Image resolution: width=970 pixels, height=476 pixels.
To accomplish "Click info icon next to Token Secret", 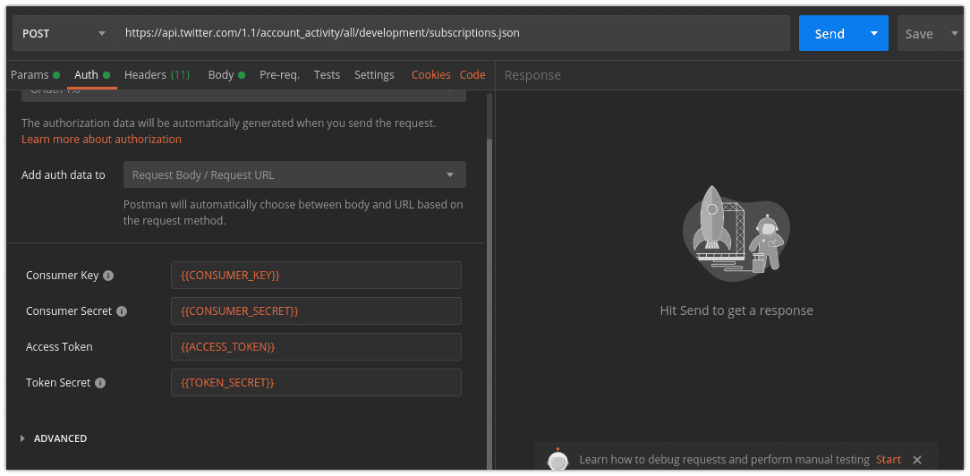I will coord(100,383).
